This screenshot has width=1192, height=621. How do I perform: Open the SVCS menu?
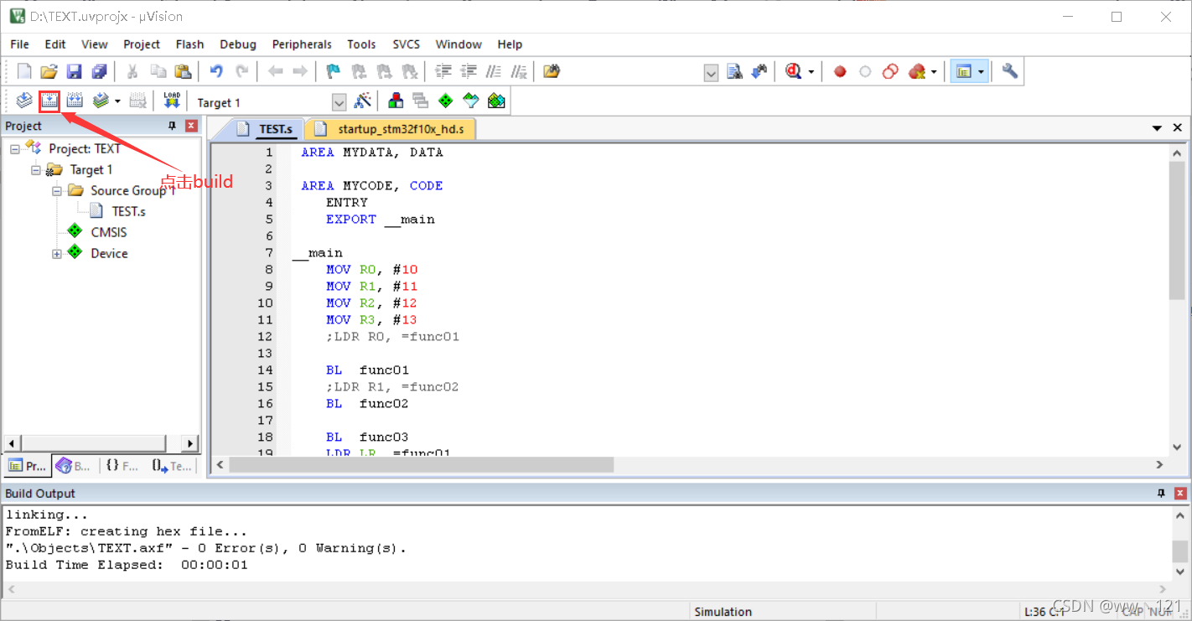point(407,44)
